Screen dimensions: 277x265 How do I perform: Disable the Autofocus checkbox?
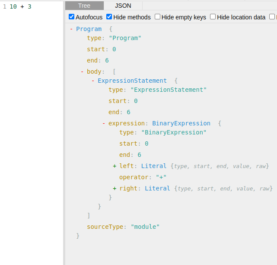pyautogui.click(x=72, y=17)
